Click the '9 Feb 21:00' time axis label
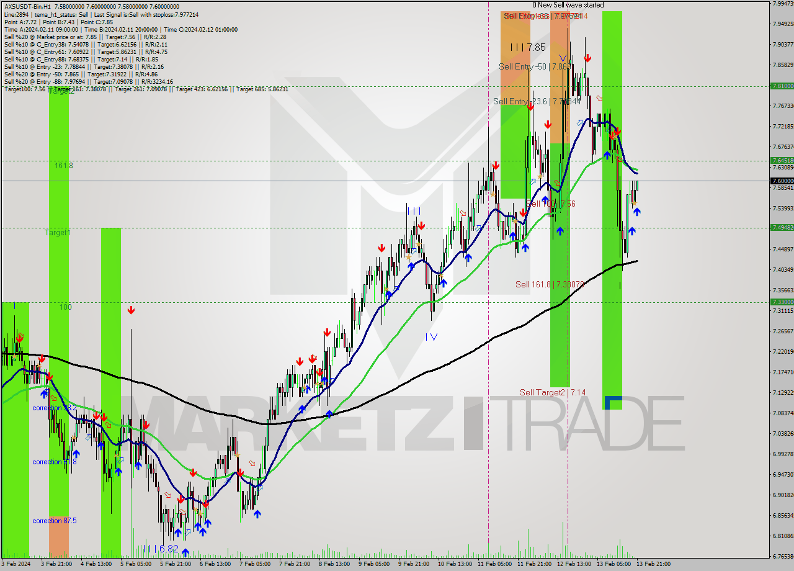The image size is (794, 571). [414, 564]
